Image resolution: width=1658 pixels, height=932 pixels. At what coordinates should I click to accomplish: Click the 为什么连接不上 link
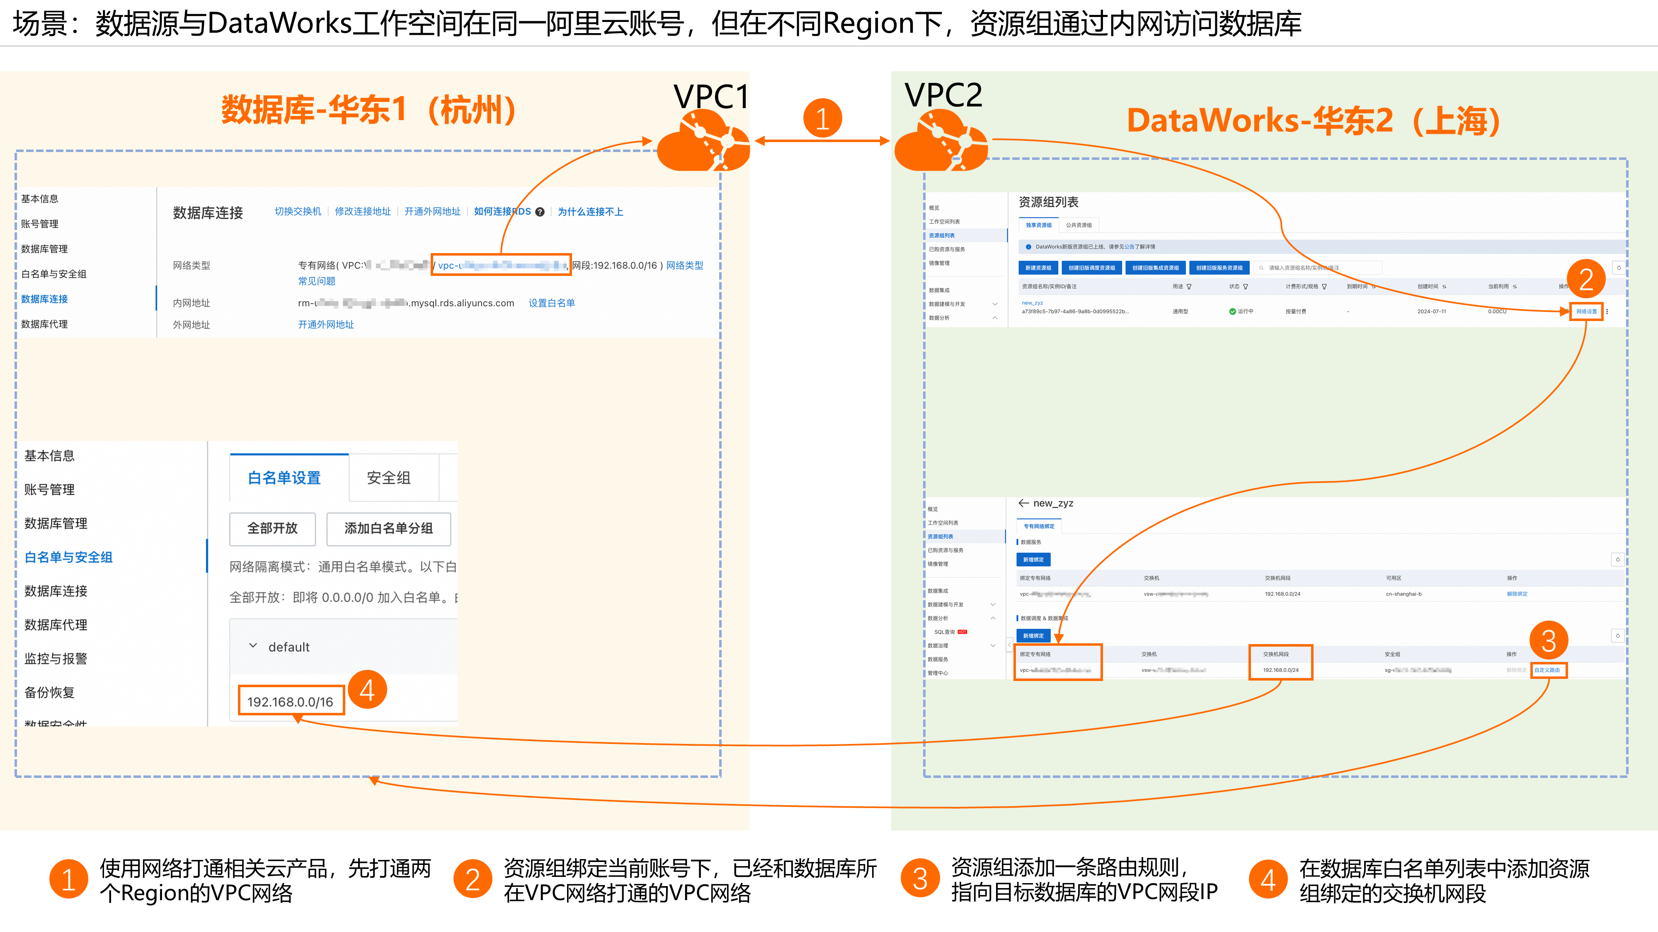(590, 212)
